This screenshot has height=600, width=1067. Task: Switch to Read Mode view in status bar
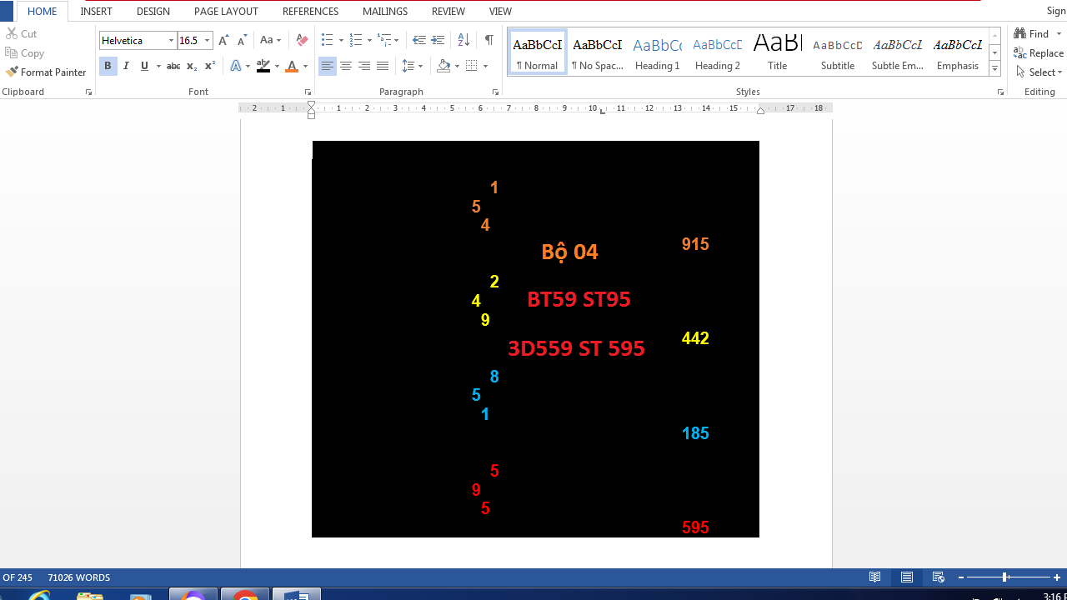coord(874,577)
